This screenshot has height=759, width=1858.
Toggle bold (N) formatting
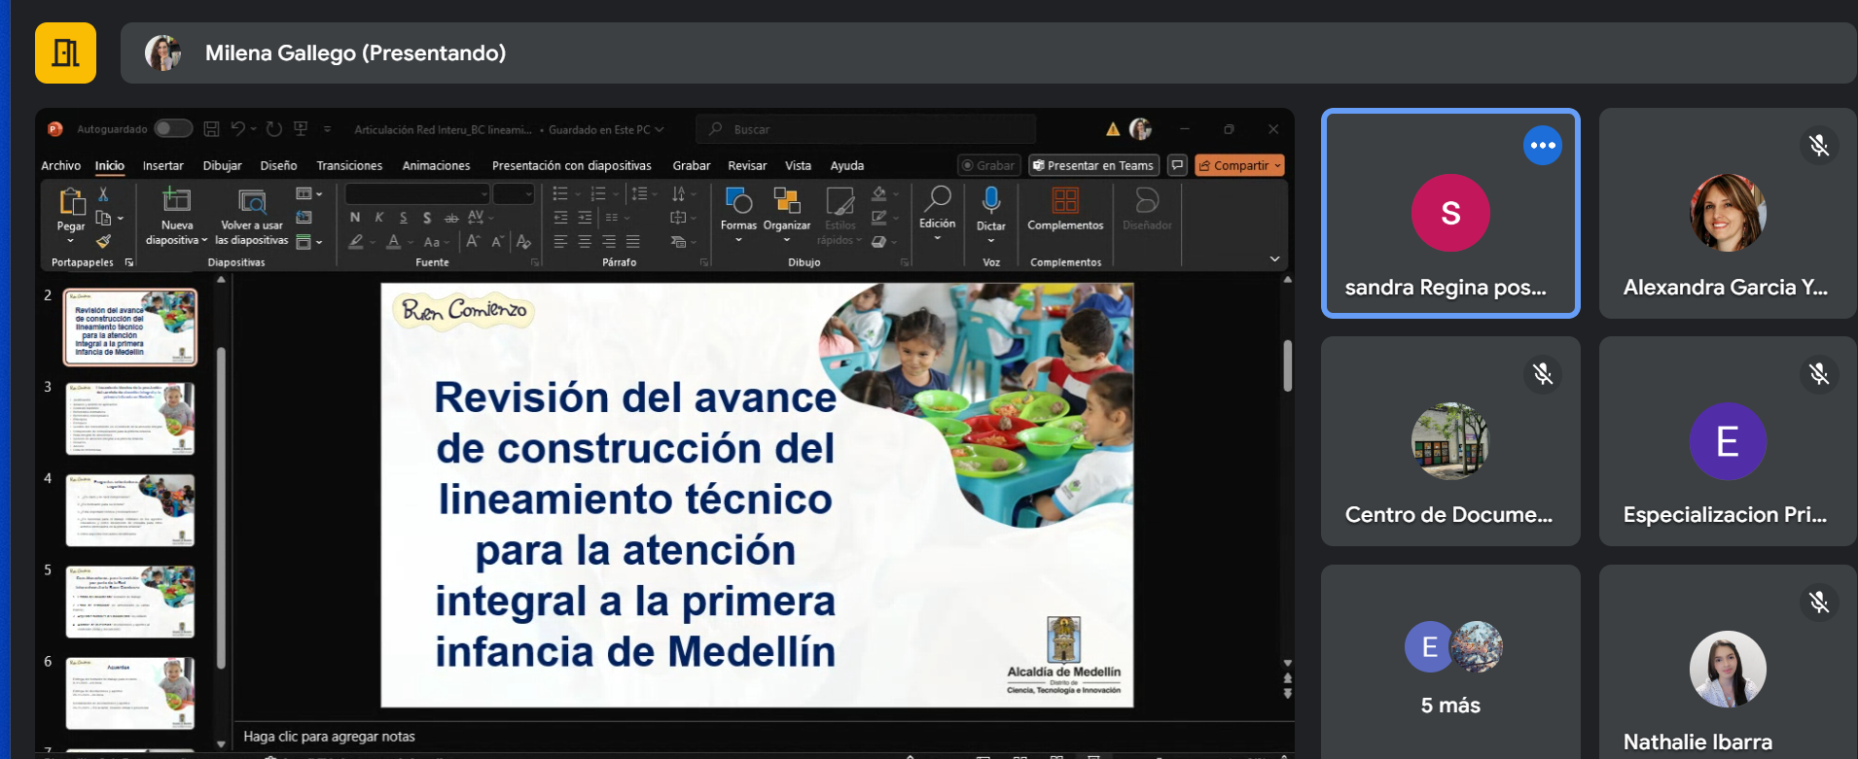(x=355, y=218)
